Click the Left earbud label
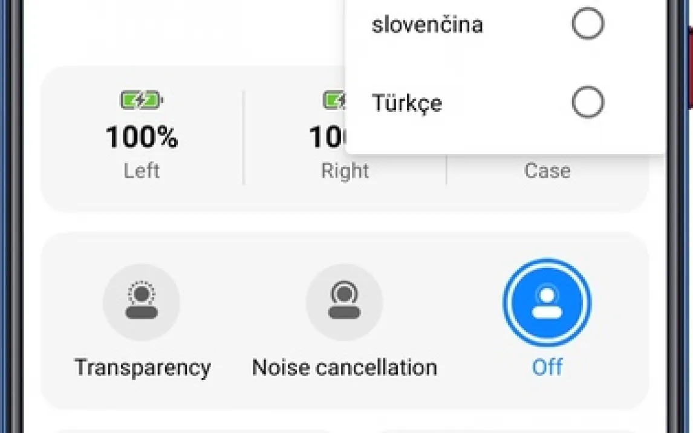The height and width of the screenshot is (433, 693). [x=142, y=171]
